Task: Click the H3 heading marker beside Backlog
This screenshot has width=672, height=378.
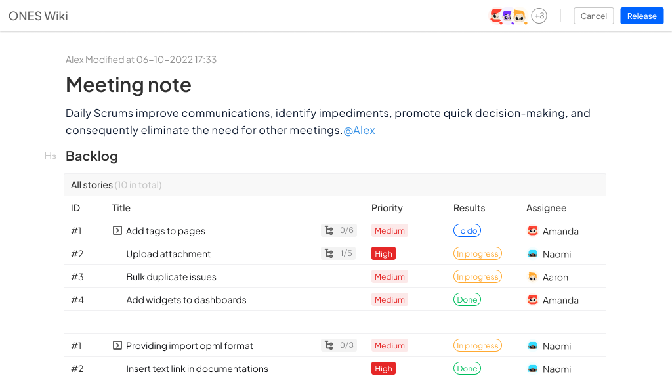Action: pos(50,156)
